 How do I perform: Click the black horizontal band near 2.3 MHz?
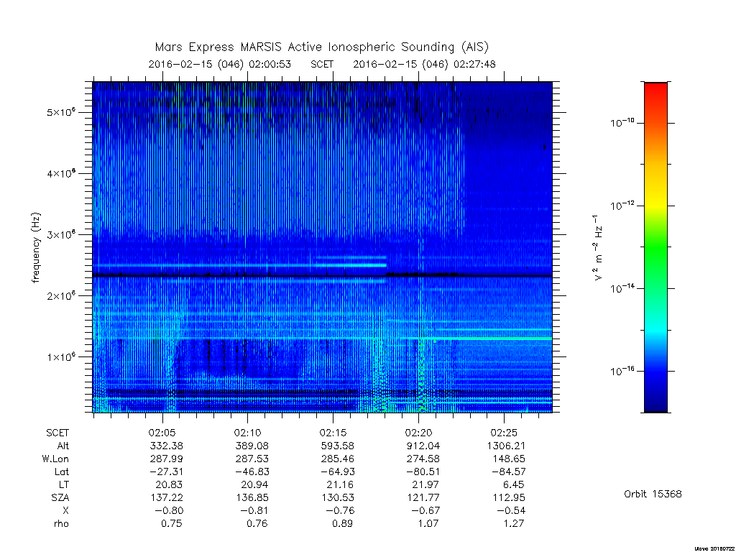323,275
